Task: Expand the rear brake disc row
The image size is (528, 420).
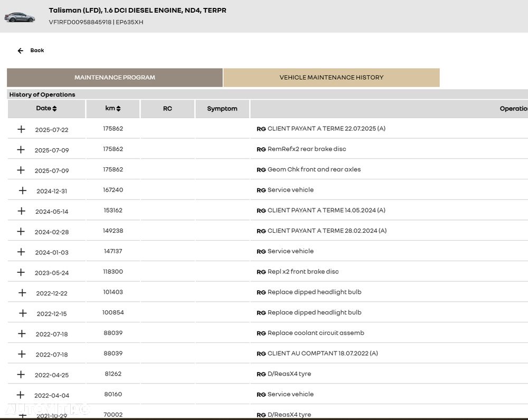Action: pyautogui.click(x=21, y=150)
